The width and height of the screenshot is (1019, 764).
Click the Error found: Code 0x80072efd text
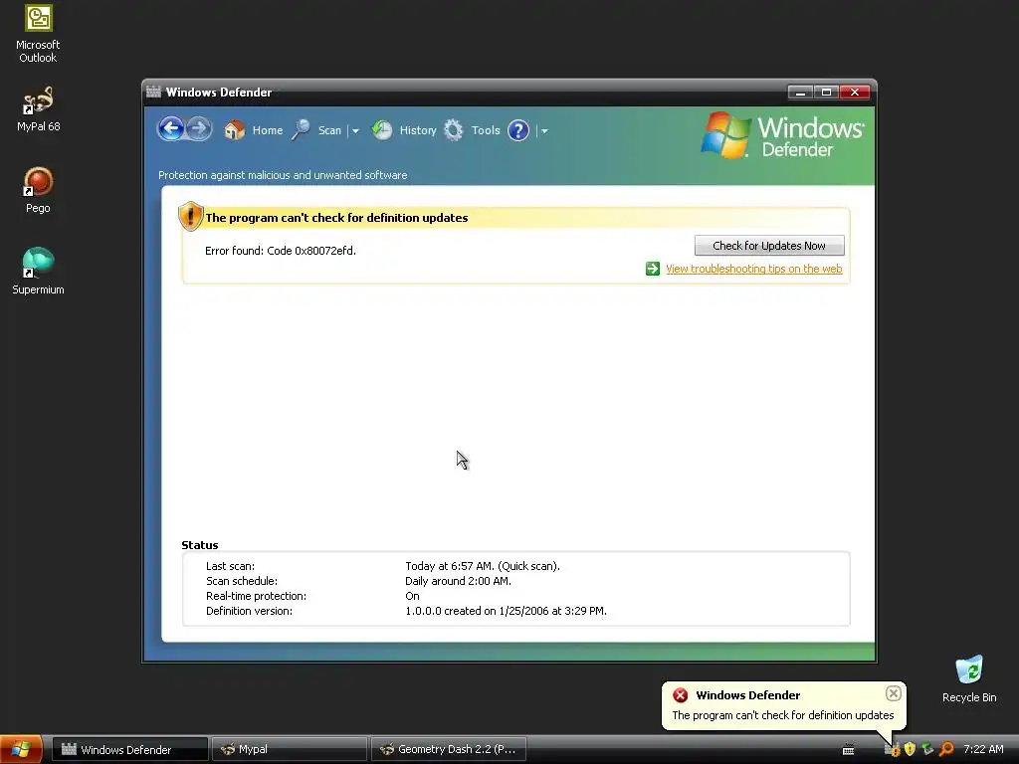coord(280,251)
